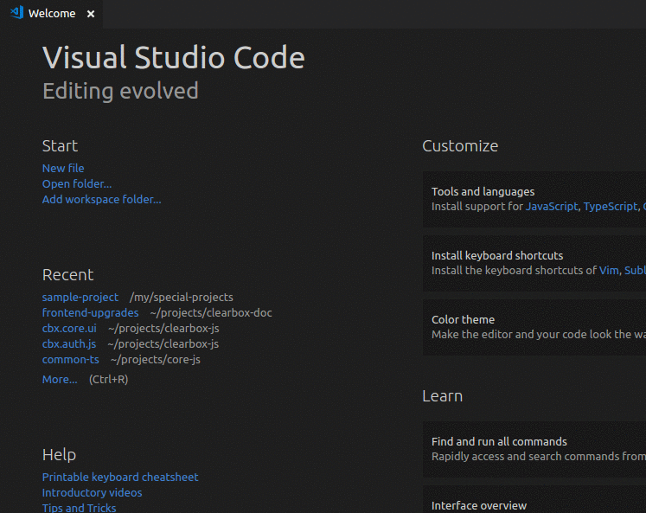Open recent project sample-project

click(x=80, y=297)
